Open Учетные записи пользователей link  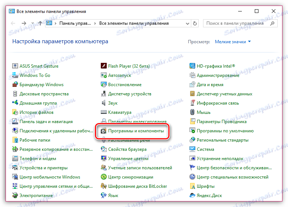coord(140,168)
